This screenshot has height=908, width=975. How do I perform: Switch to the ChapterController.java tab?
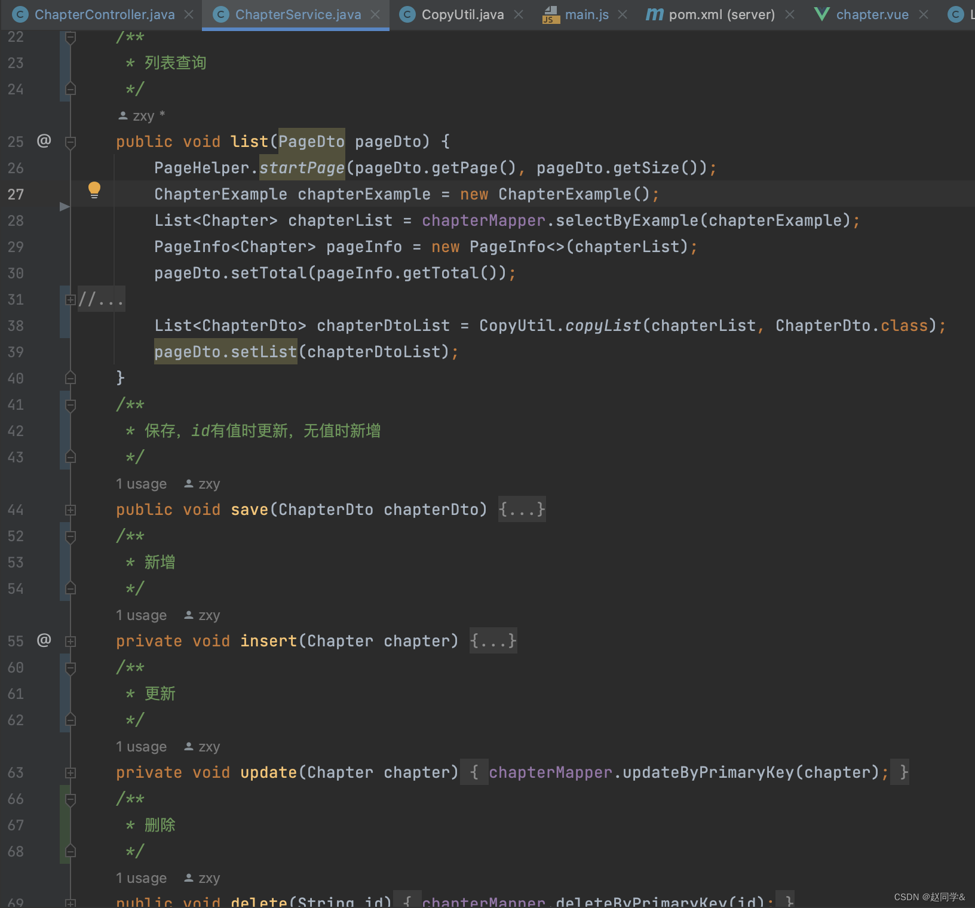(105, 14)
